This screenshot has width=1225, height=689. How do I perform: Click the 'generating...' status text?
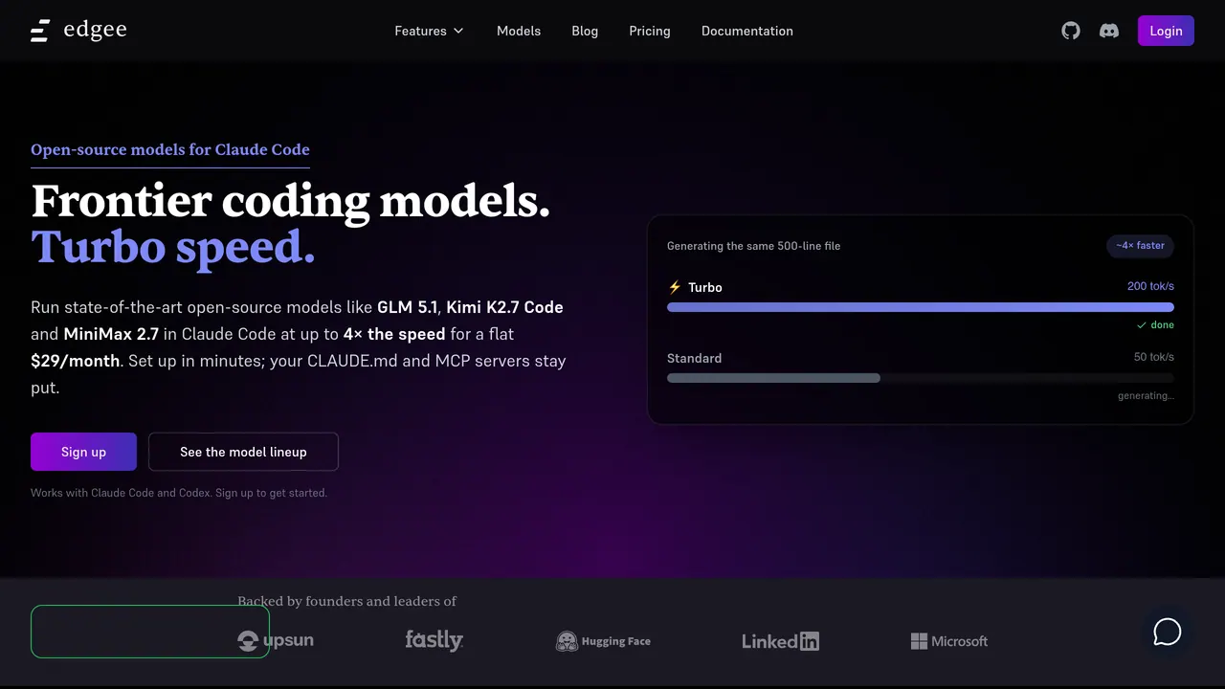click(1146, 396)
